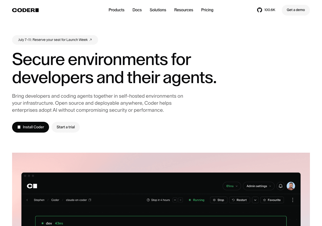Click the Coder logo in header
This screenshot has width=322, height=226.
coord(25,10)
